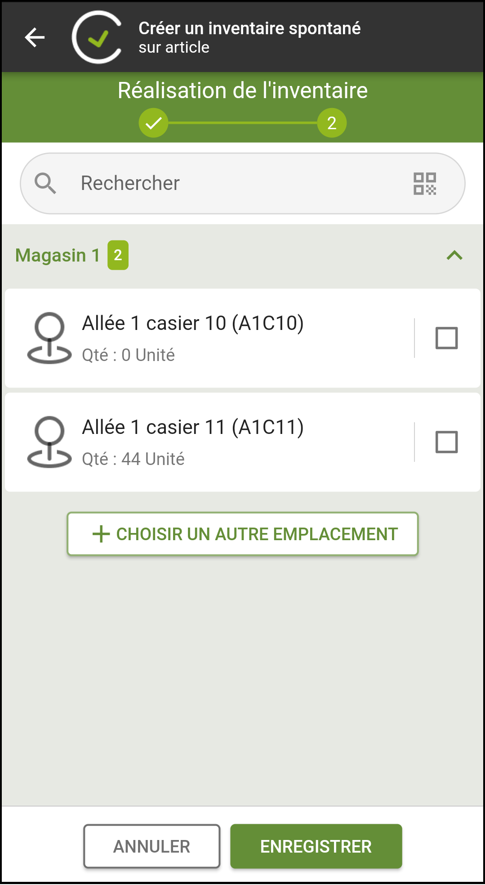Screen dimensions: 485x885
Task: Collapse the Magasin 1 section chevron
Action: pyautogui.click(x=454, y=255)
